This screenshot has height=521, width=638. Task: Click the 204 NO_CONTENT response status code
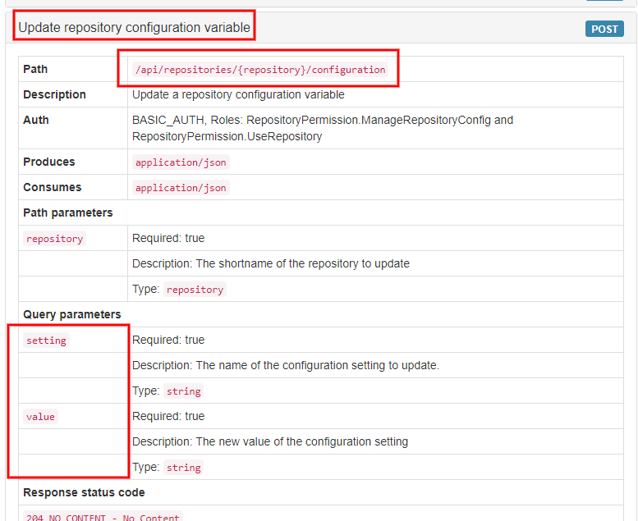point(103,517)
